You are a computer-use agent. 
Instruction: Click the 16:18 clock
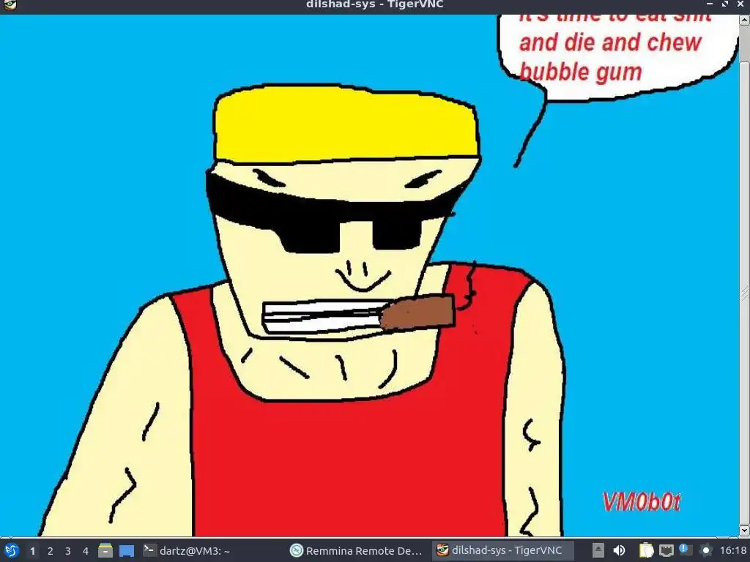coord(733,550)
